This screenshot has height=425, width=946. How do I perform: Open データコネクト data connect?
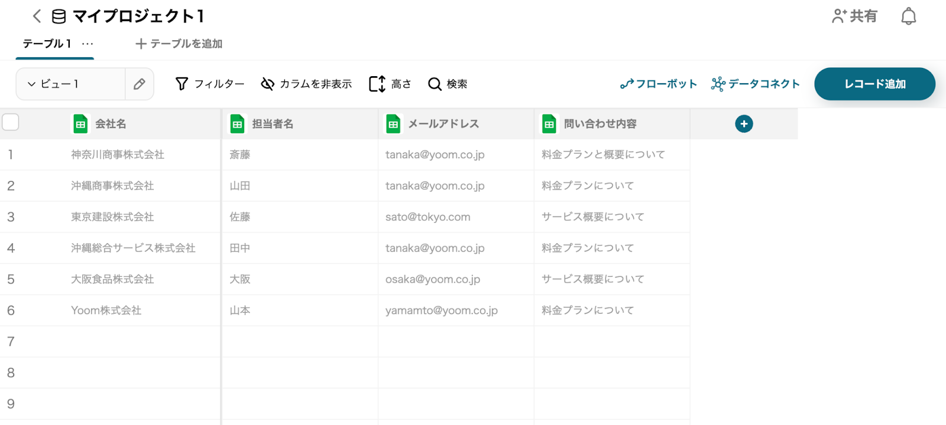755,84
